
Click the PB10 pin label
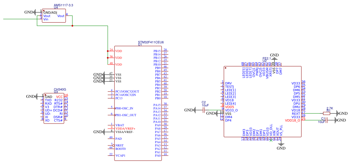coord(157,65)
